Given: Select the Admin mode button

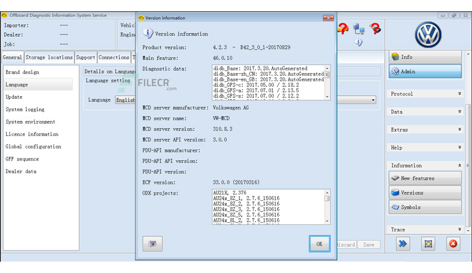Looking at the screenshot, I should click(x=425, y=71).
